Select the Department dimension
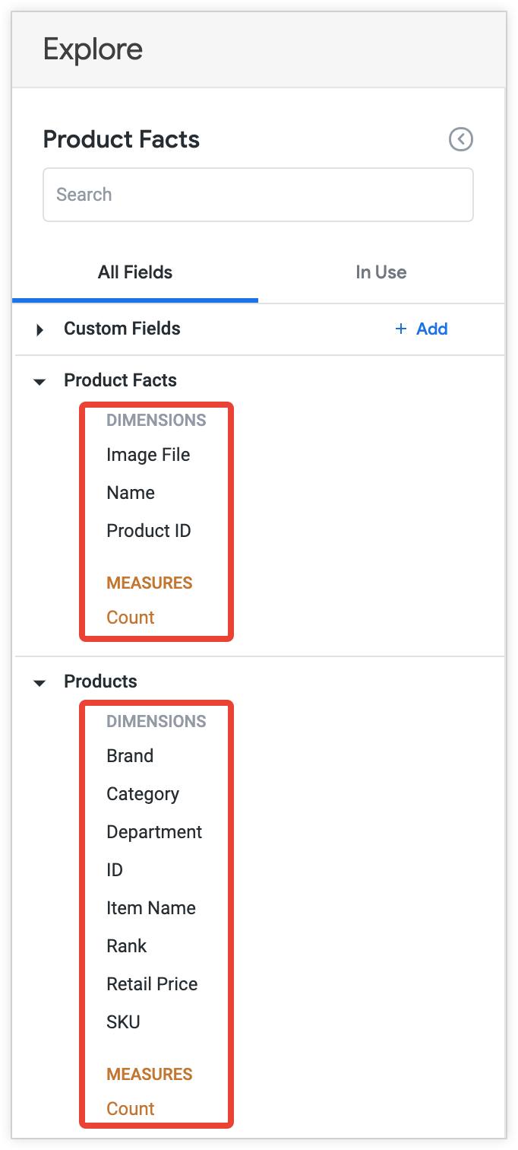This screenshot has width=518, height=1150. [154, 831]
